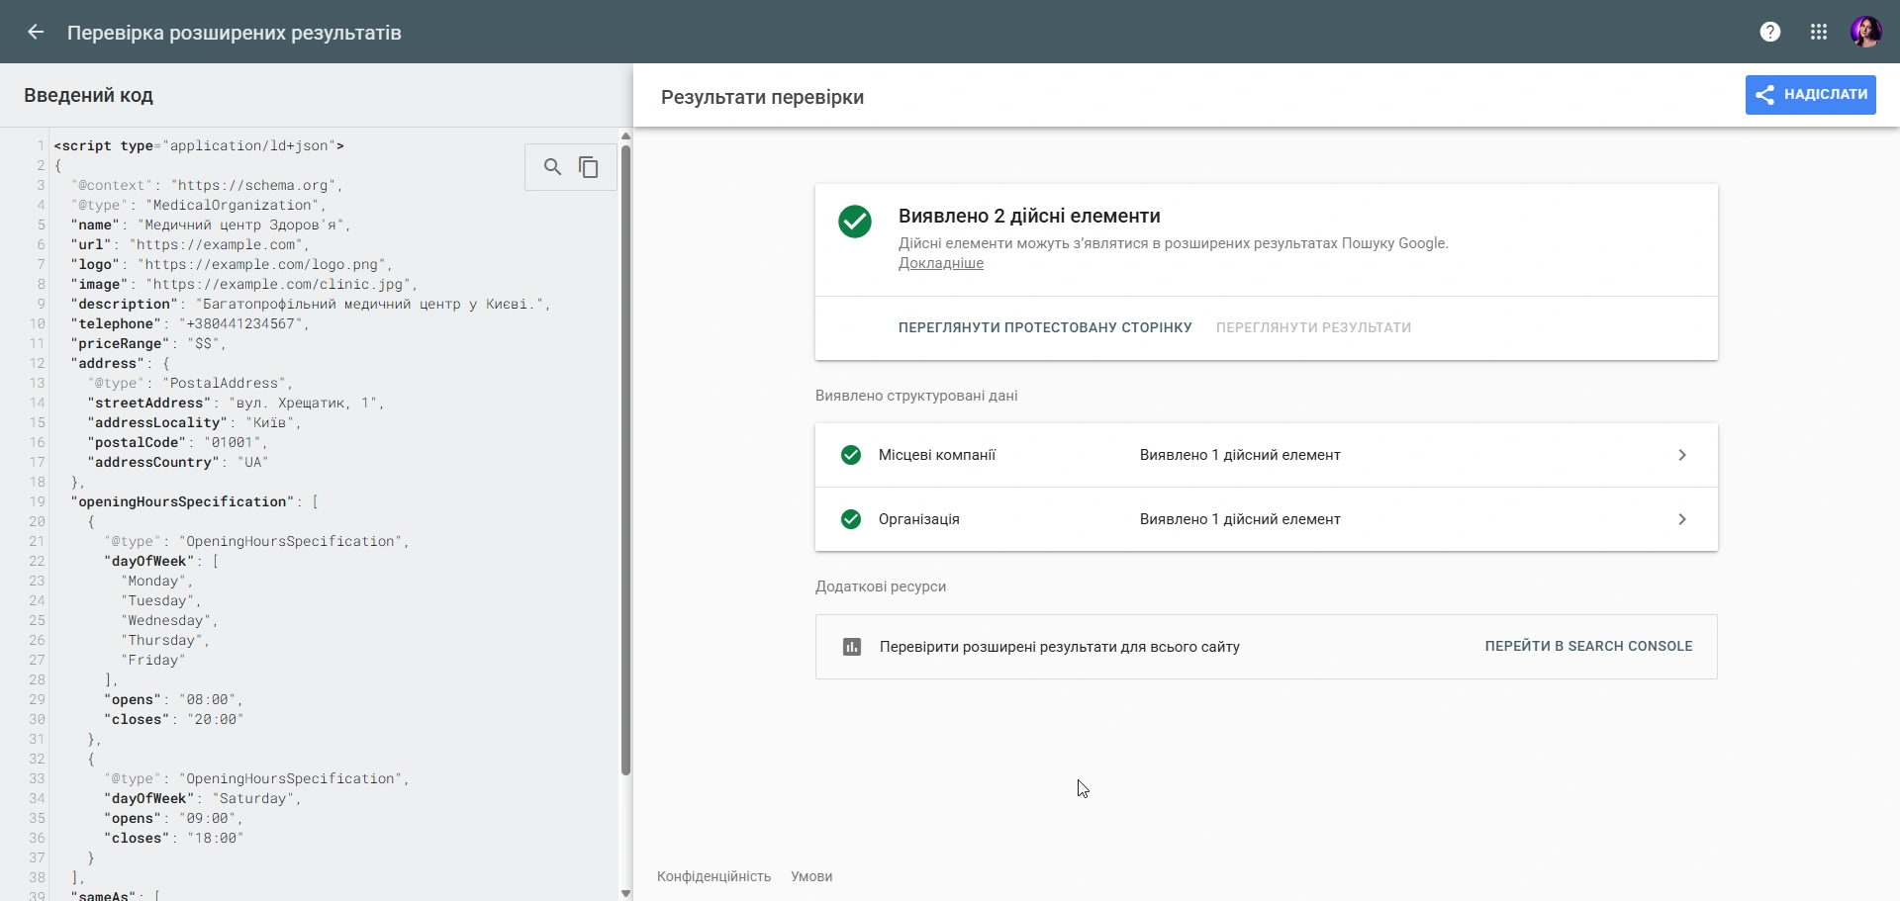Click the large valid items checkmark icon

(x=855, y=222)
